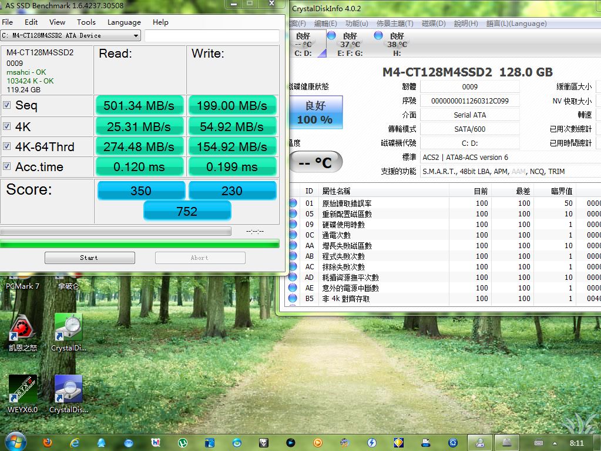Open the File menu in AS SSD
Image resolution: width=601 pixels, height=451 pixels.
click(x=7, y=22)
